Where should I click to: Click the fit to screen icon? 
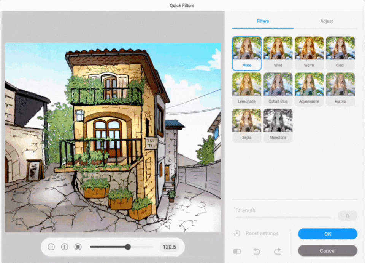click(78, 247)
